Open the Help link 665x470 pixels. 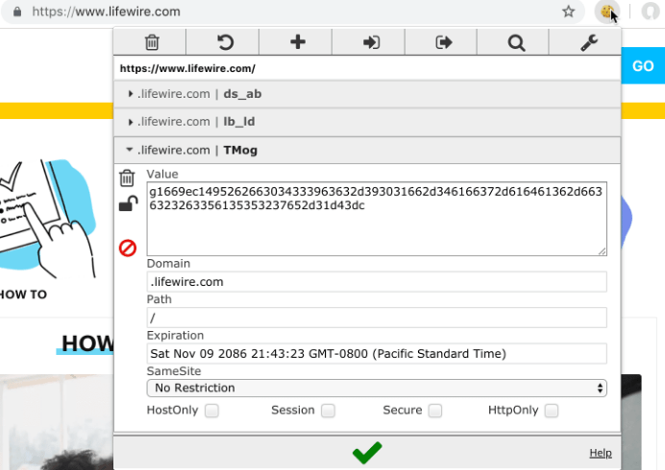[x=600, y=453]
